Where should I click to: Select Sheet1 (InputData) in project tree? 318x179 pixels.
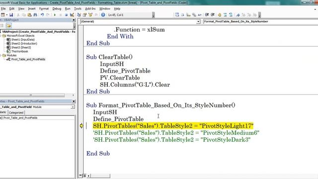[x=23, y=40]
